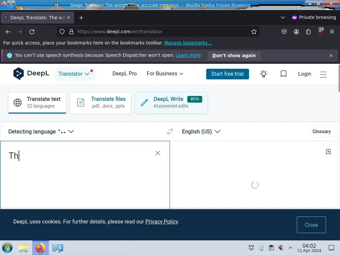Open the taskbar network settings app icon

(58, 248)
